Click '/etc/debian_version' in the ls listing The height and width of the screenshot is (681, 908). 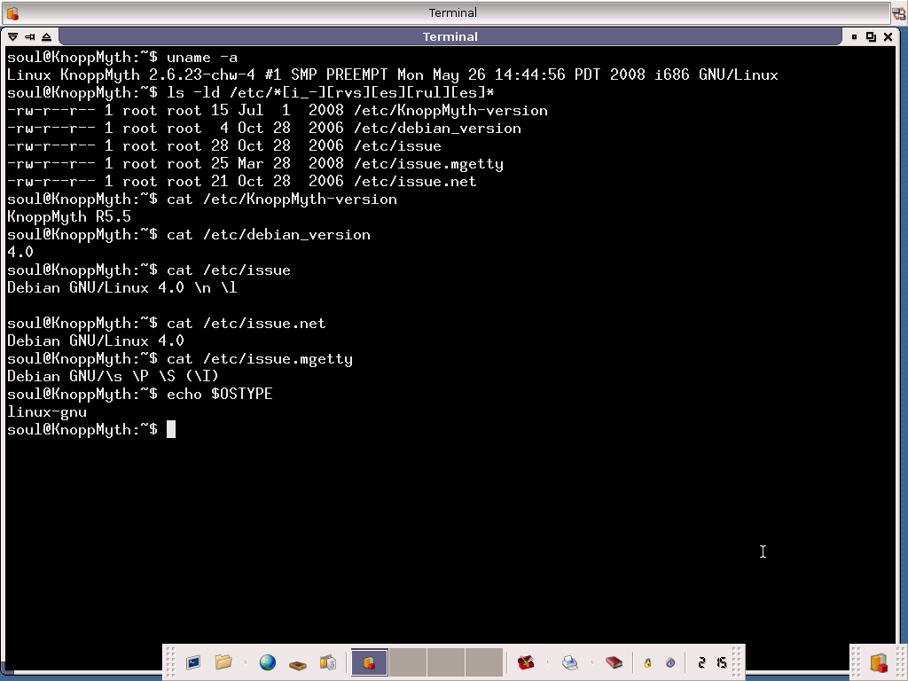click(x=437, y=129)
